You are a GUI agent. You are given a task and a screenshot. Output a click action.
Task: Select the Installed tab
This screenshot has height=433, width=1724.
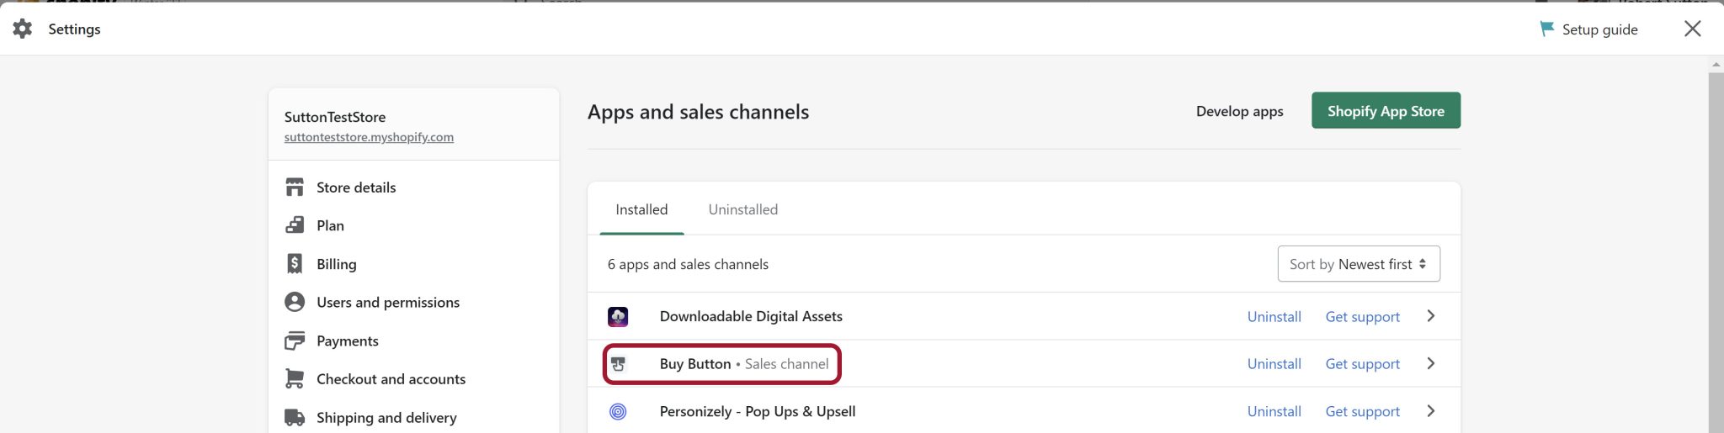641,209
